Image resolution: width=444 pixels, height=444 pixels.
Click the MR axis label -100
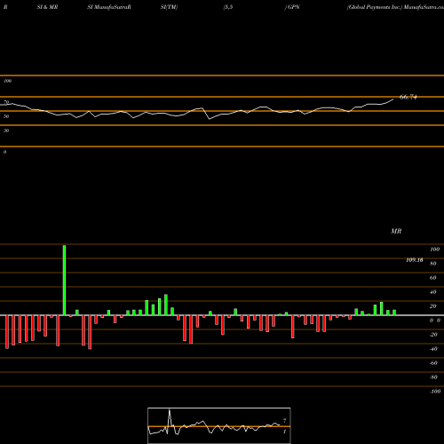coord(435,392)
